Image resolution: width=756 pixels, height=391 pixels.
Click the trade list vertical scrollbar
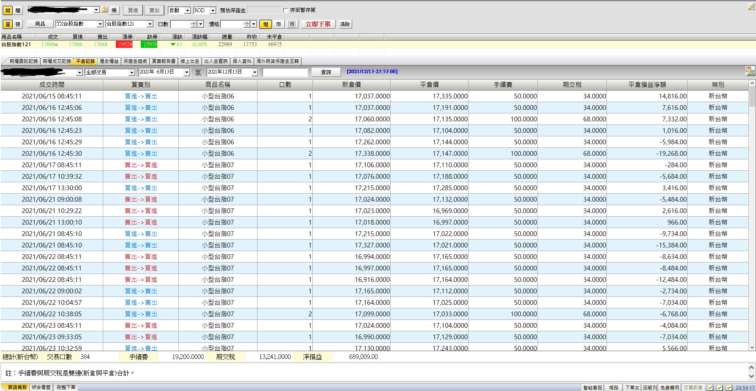pos(752,215)
